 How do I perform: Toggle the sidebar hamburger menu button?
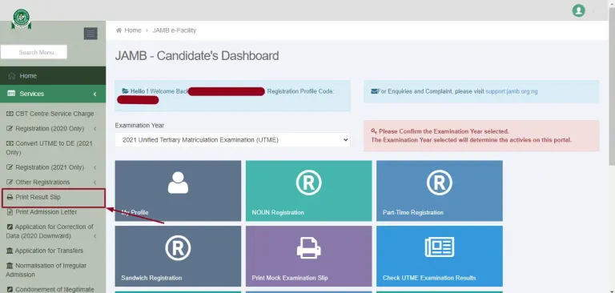click(x=90, y=34)
